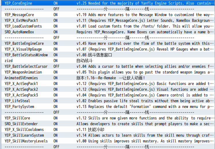The image size is (215, 149).
Task: Select the YEP_X_ActSeqPack1 plugin name
Action: click(x=21, y=84)
